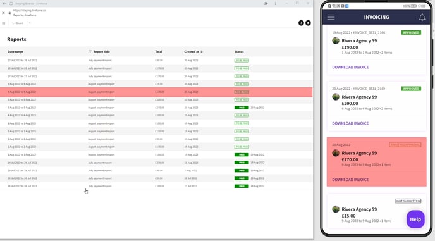
Task: Open the hamburger menu in the phone app
Action: [x=331, y=17]
